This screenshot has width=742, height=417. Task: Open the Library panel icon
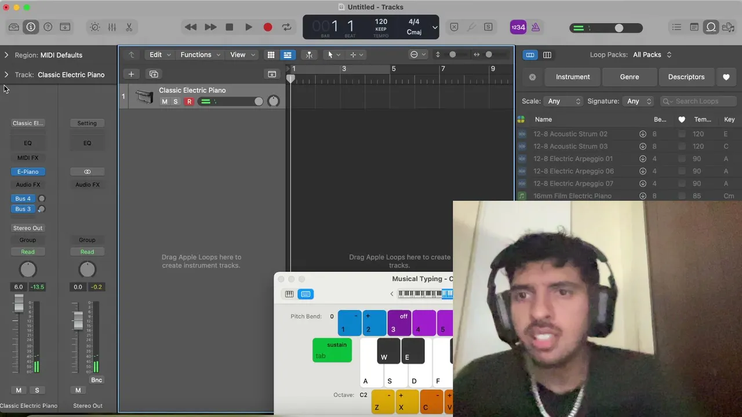pyautogui.click(x=14, y=27)
